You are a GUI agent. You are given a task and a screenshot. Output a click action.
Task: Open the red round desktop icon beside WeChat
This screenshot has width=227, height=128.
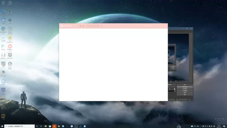coord(10,48)
